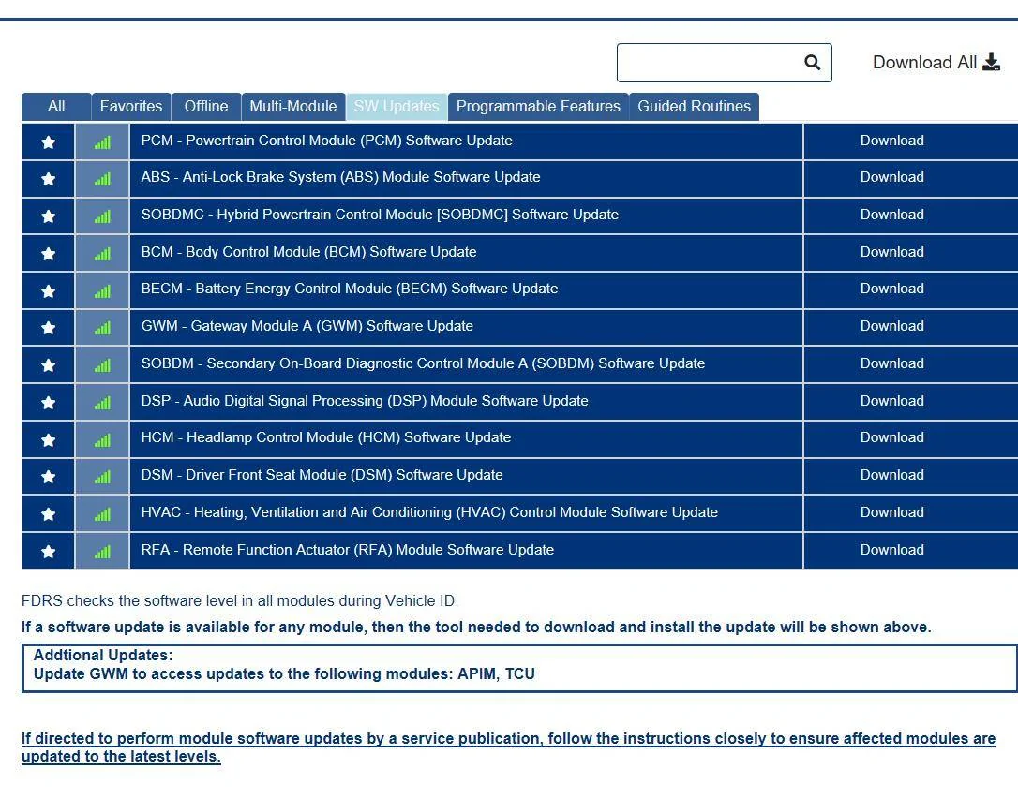Download the DSM Driver Front Seat update

point(891,476)
